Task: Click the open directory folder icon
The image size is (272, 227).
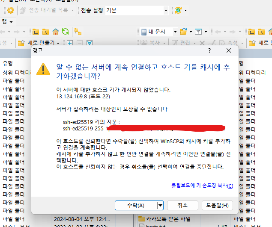Action: click(183, 32)
